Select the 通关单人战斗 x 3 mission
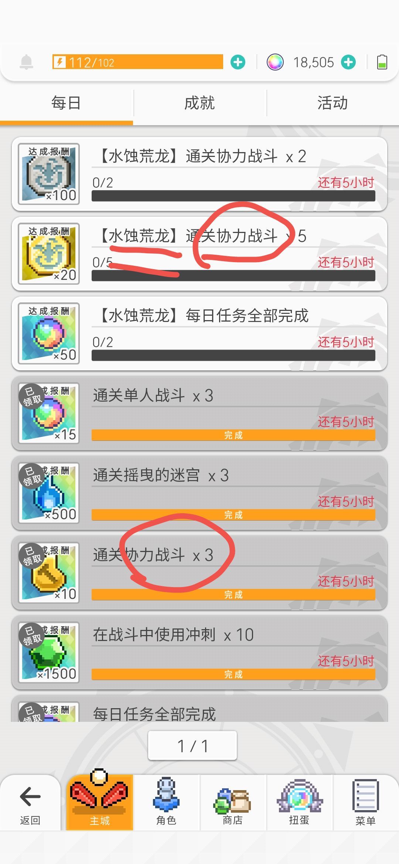This screenshot has width=399, height=864. 199,413
